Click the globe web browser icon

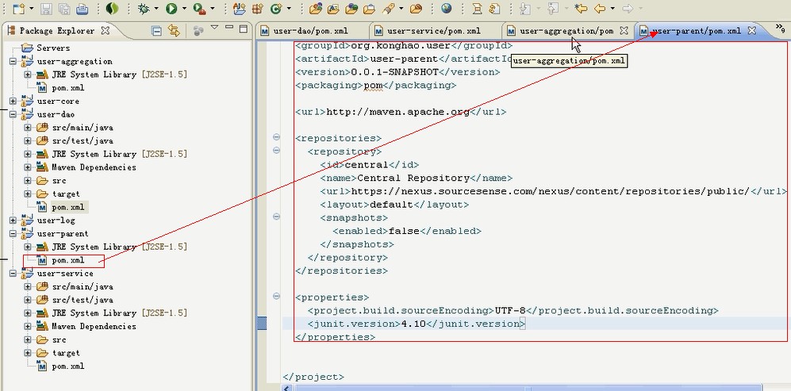tap(447, 9)
